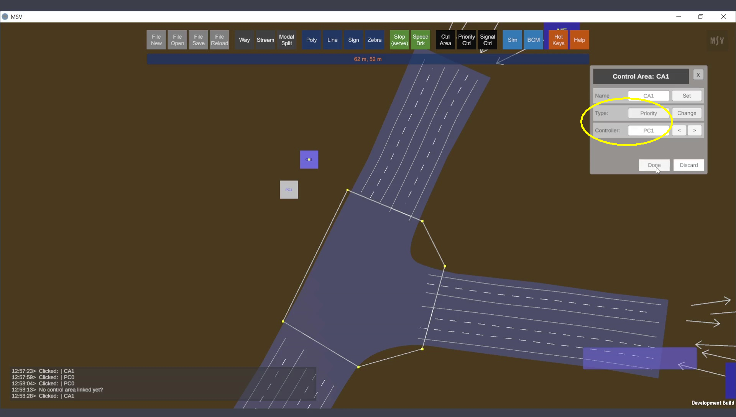Start simulation with Sim button
The width and height of the screenshot is (736, 417).
coord(512,40)
